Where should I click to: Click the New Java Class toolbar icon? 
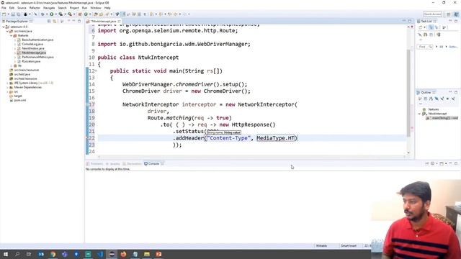pyautogui.click(x=86, y=14)
